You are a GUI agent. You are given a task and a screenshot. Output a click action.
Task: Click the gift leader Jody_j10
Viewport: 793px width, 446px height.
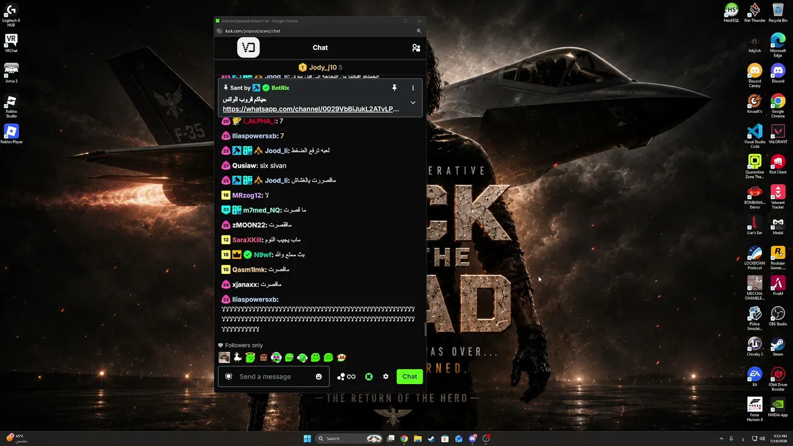point(322,68)
